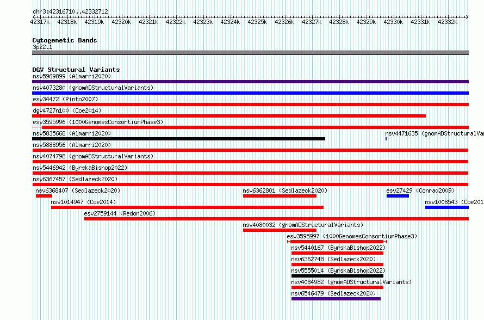Click the DGV Structural Variants track title
This screenshot has height=320, width=484.
pos(76,70)
